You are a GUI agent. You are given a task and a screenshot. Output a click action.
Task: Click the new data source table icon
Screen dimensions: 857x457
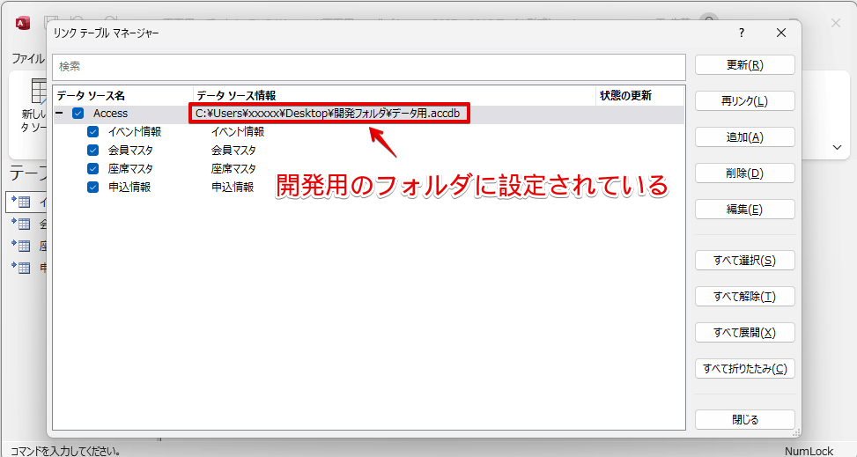(40, 91)
